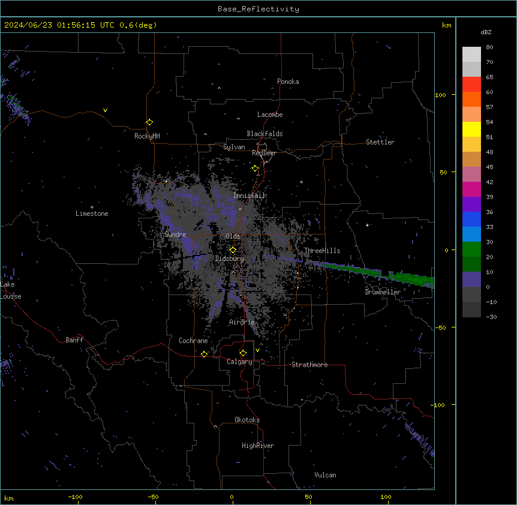517x505 pixels.
Task: Click the yellow station marker near RockyMH
Action: [149, 122]
